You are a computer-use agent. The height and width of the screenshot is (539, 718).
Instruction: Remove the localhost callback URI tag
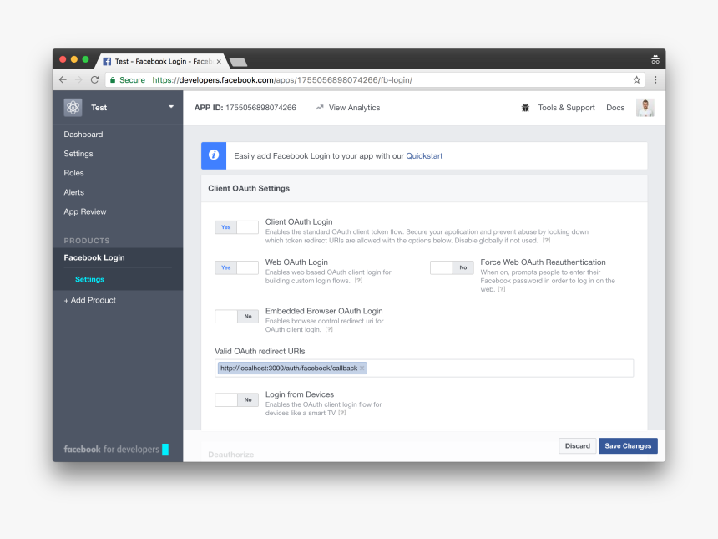tap(362, 368)
